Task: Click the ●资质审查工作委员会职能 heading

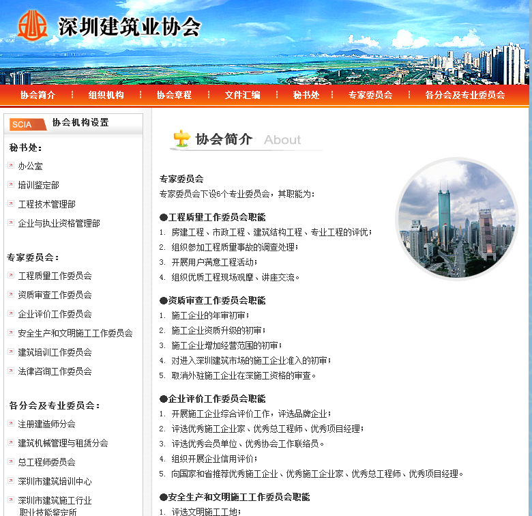Action: click(x=213, y=300)
